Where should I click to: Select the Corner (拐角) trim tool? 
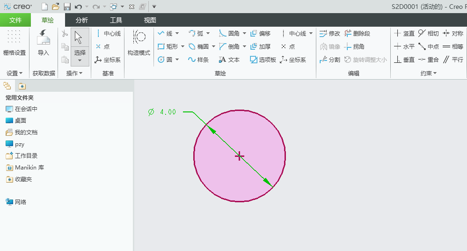(x=354, y=46)
